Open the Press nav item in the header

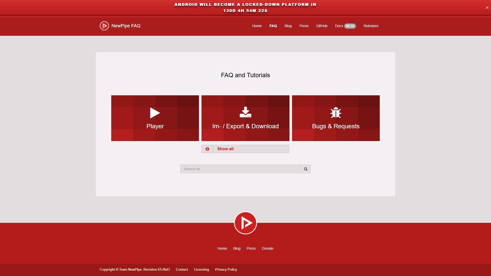point(304,26)
